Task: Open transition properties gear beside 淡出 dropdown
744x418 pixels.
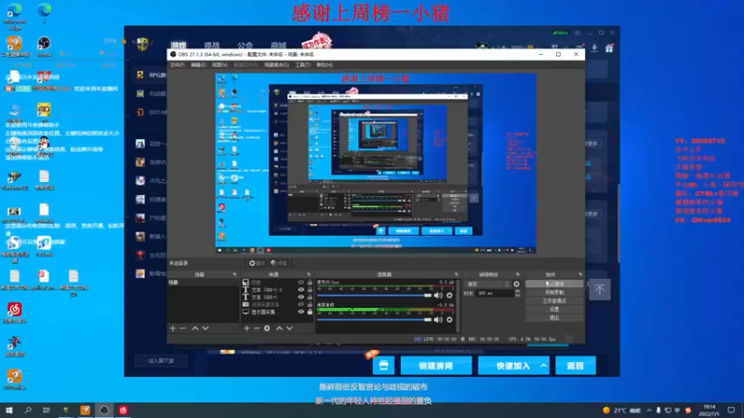Action: tap(517, 284)
